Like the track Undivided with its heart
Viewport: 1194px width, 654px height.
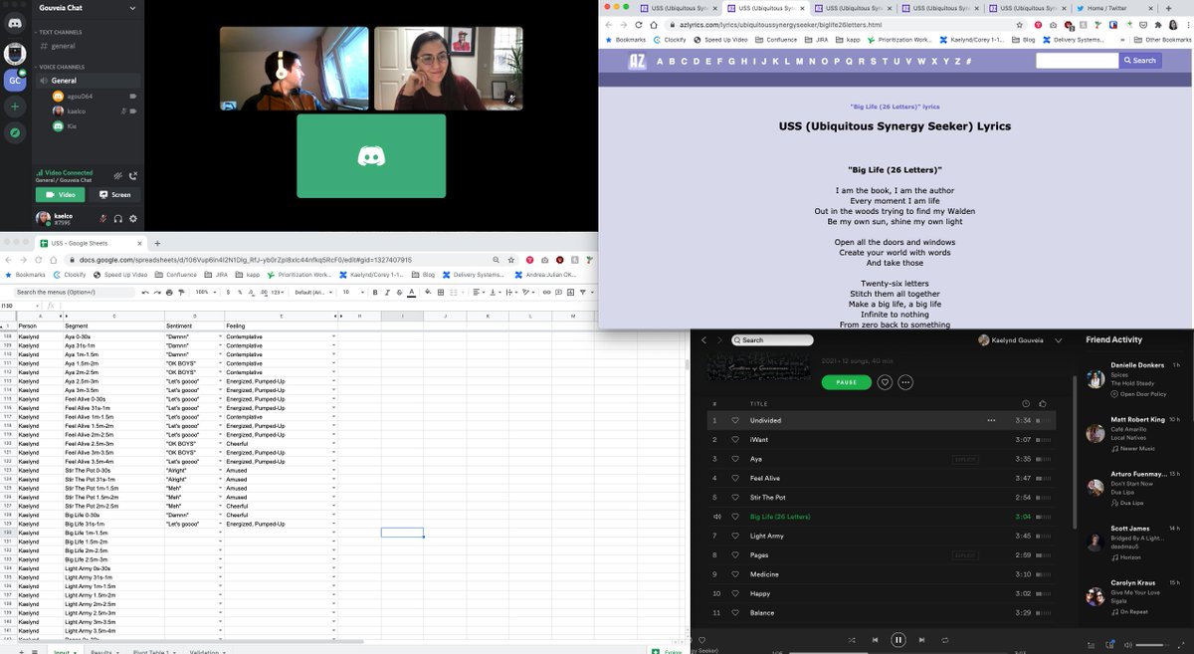(x=735, y=420)
